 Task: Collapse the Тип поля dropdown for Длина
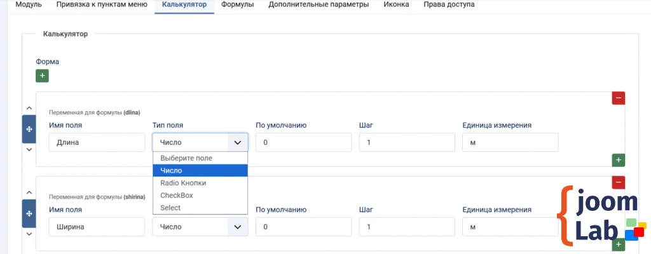point(200,142)
